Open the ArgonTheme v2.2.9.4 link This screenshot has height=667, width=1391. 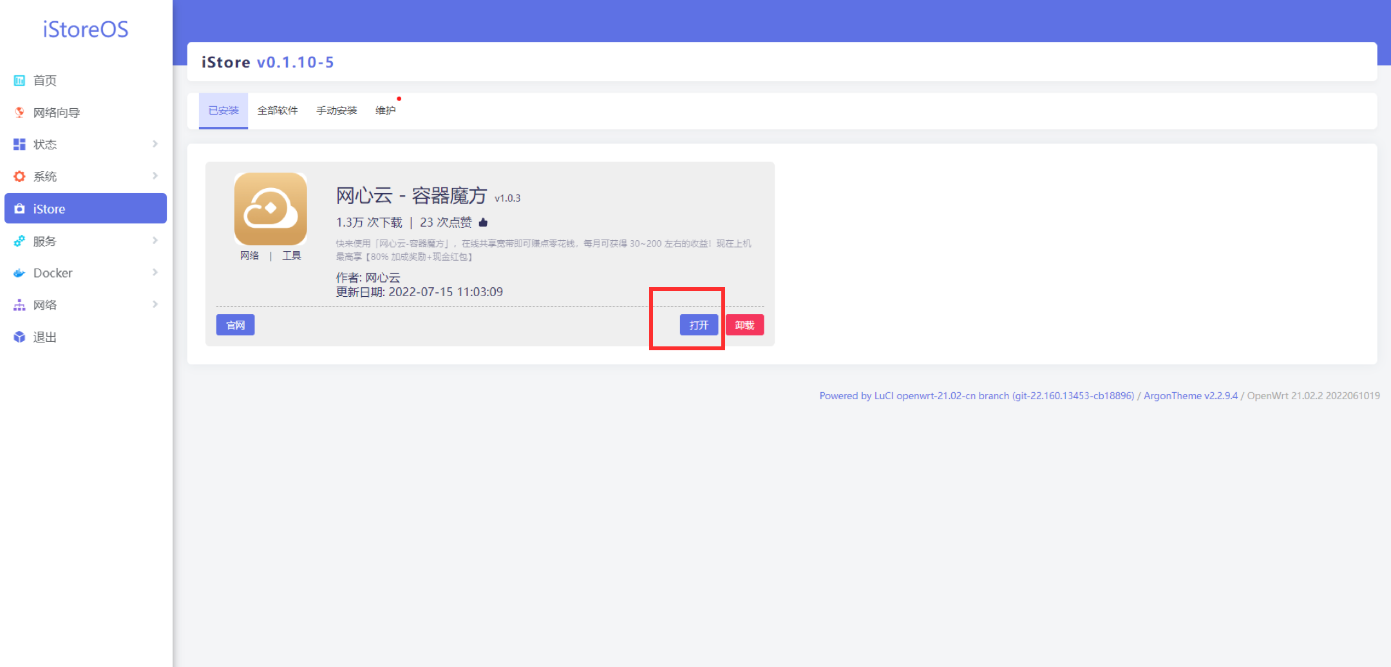pyautogui.click(x=1191, y=396)
